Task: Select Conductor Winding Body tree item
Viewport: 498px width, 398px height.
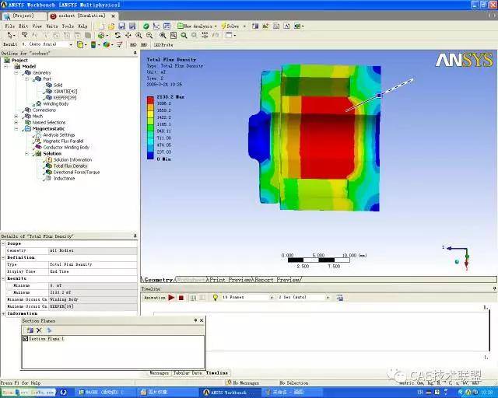Action: (x=66, y=147)
